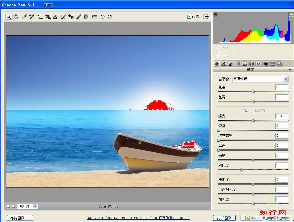The height and width of the screenshot is (222, 294).
Task: Open the Adobe RGB workflow options link
Action: coord(138,218)
